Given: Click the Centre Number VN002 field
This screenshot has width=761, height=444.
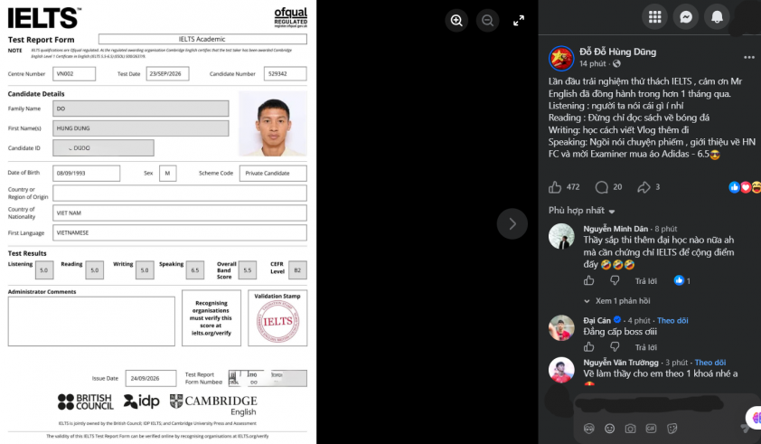Looking at the screenshot, I should [x=74, y=74].
